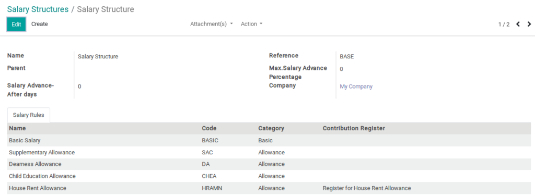Click the Basic category cell
Image resolution: width=535 pixels, height=195 pixels.
pyautogui.click(x=265, y=140)
